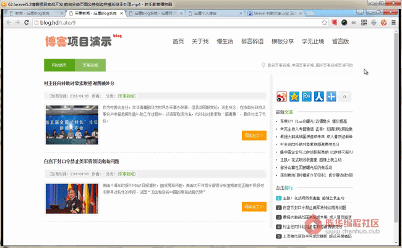Click the village chief forum article thumbnail
This screenshot has height=248, width=402.
tap(72, 125)
